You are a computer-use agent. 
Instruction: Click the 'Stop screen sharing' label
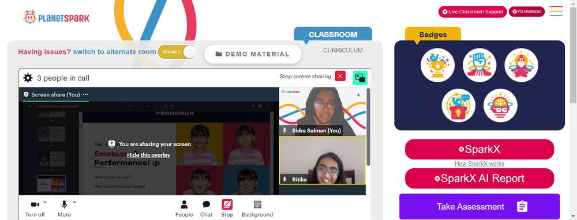tap(305, 77)
